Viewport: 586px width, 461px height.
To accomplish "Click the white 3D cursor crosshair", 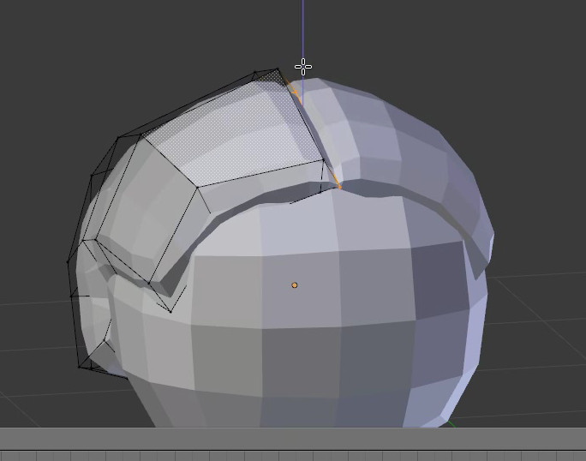I will coord(303,67).
